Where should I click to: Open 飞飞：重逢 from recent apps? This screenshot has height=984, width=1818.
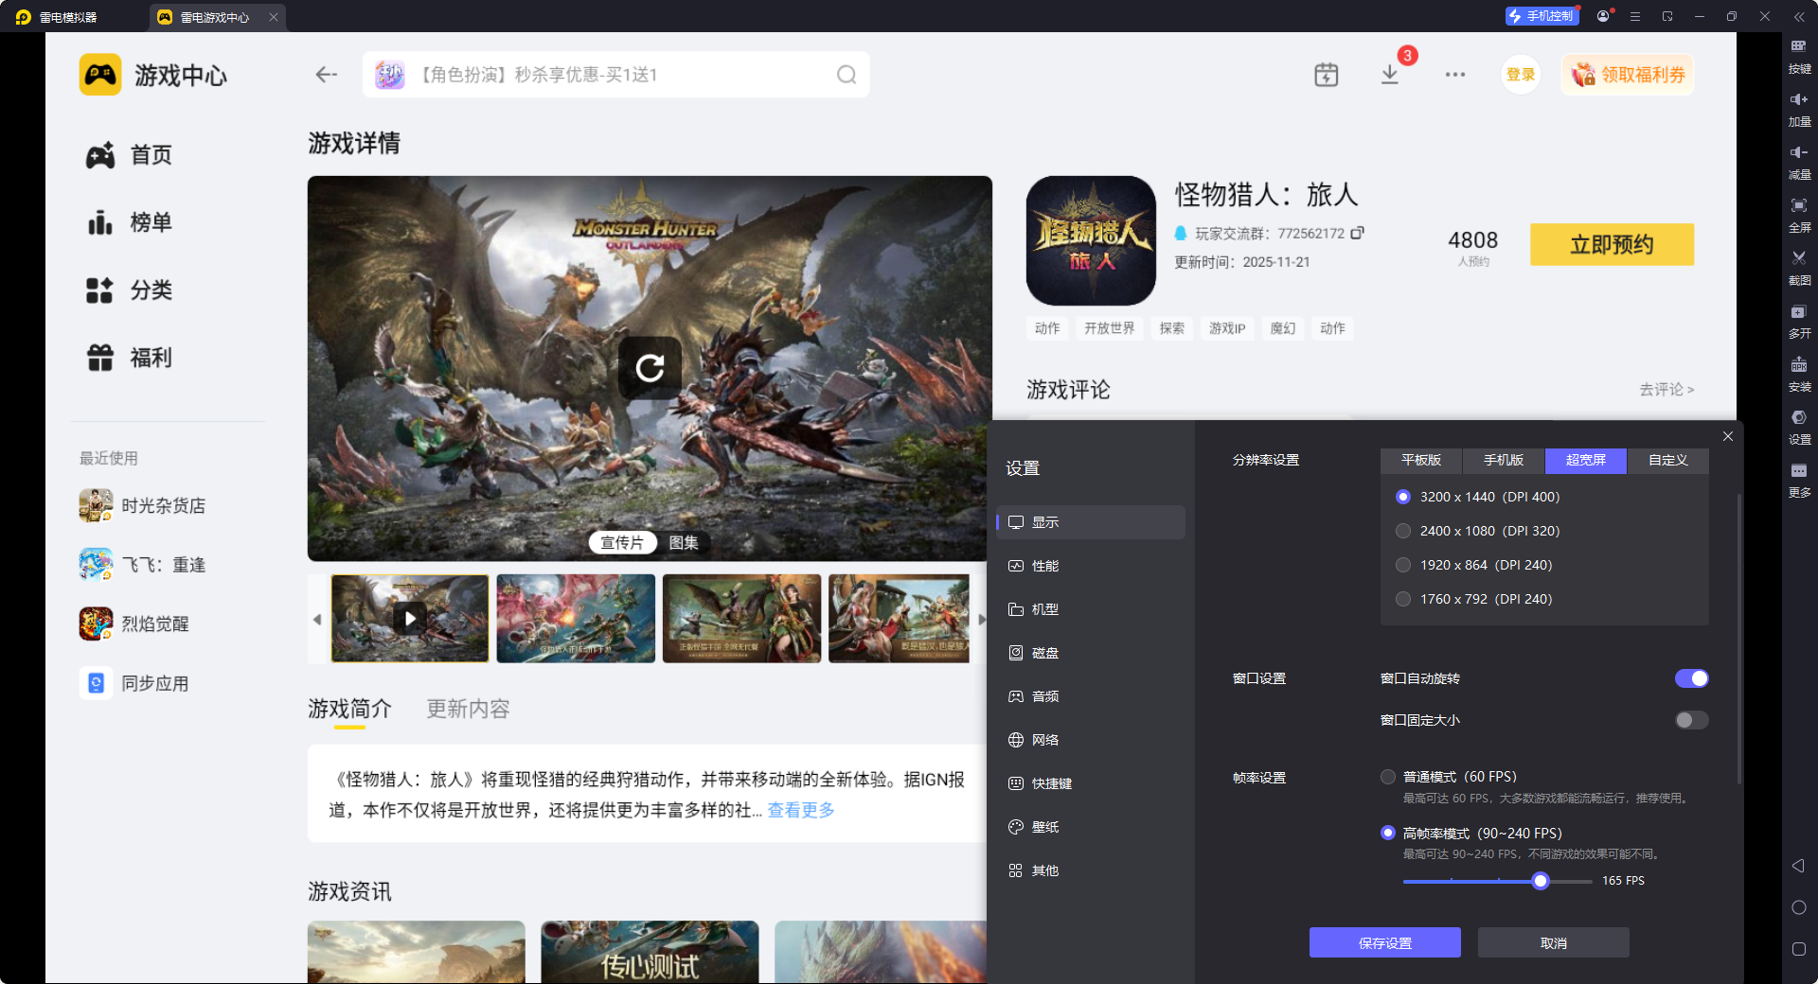(x=143, y=565)
